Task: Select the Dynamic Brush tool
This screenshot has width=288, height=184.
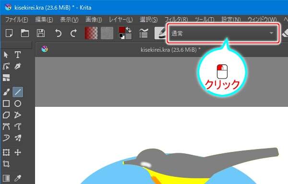Action: coord(6,138)
